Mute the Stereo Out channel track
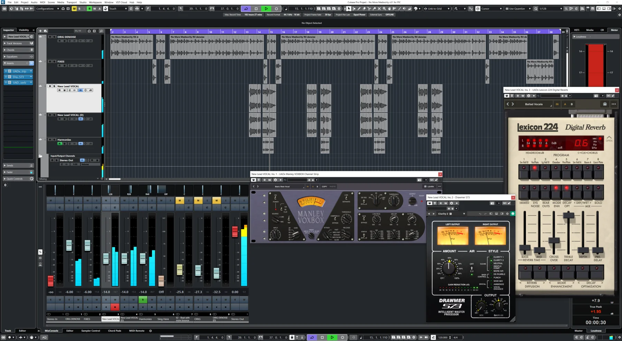The image size is (622, 341). pyautogui.click(x=52, y=160)
